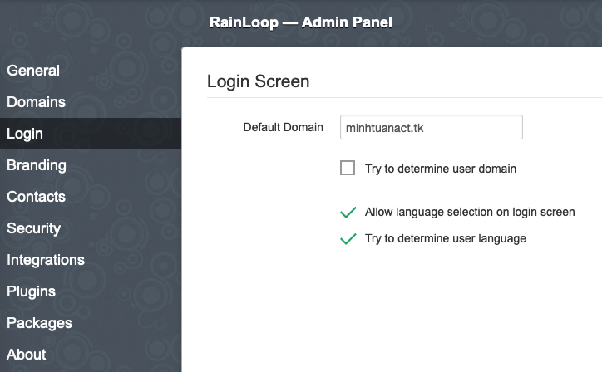
Task: Open the About page
Action: (x=27, y=355)
